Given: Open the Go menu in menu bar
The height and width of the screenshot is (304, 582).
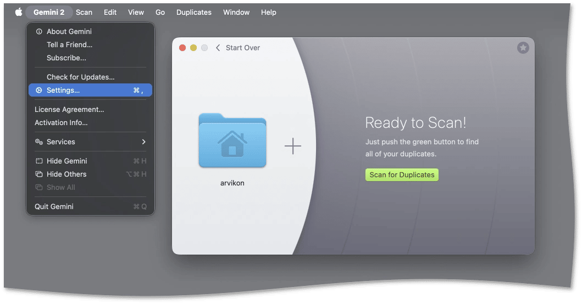Looking at the screenshot, I should coord(160,12).
